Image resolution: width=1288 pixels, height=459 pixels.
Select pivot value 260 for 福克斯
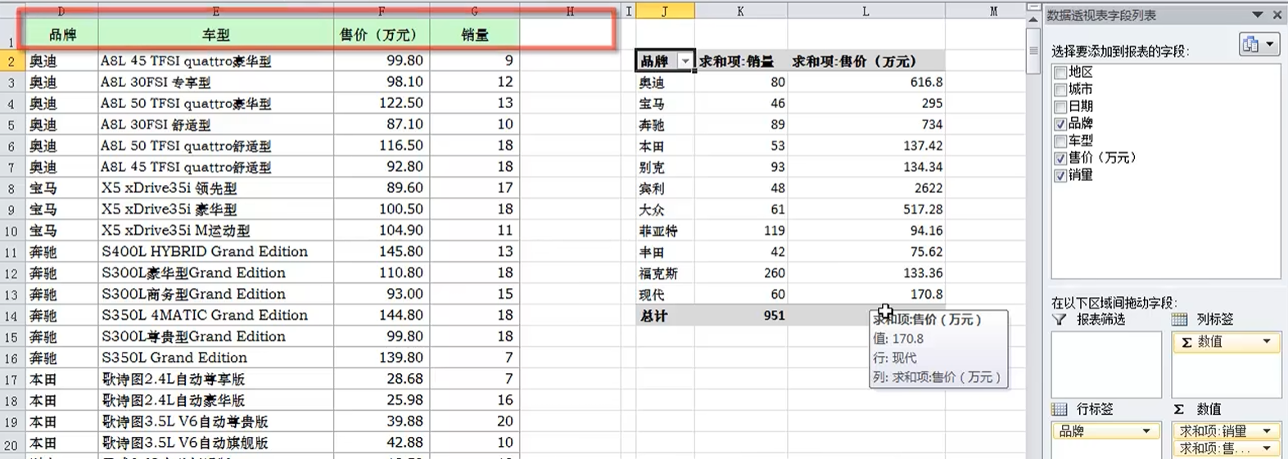pyautogui.click(x=741, y=274)
